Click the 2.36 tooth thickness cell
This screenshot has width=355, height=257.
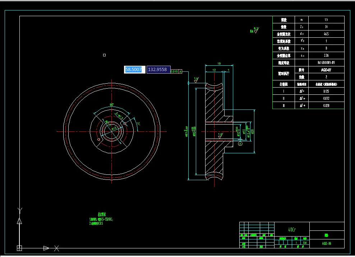pos(326,55)
